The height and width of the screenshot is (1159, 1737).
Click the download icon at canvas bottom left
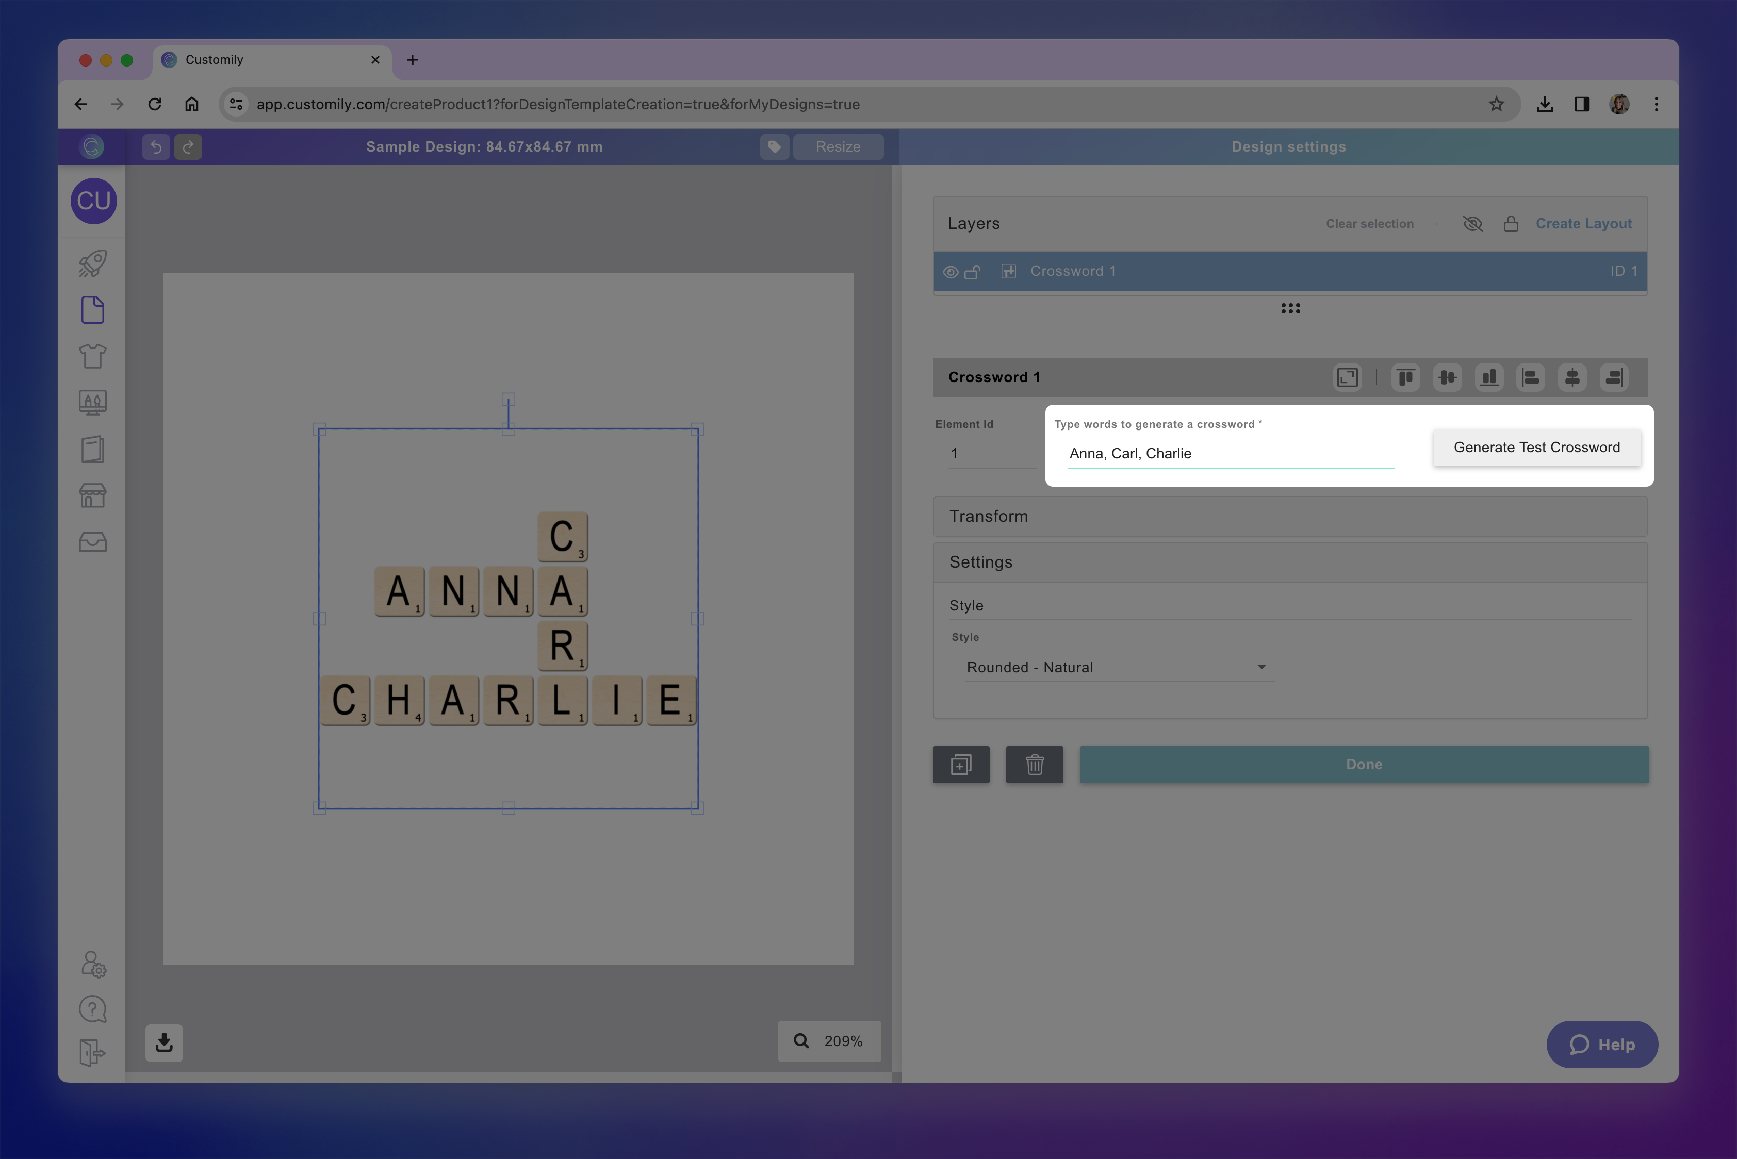coord(163,1042)
